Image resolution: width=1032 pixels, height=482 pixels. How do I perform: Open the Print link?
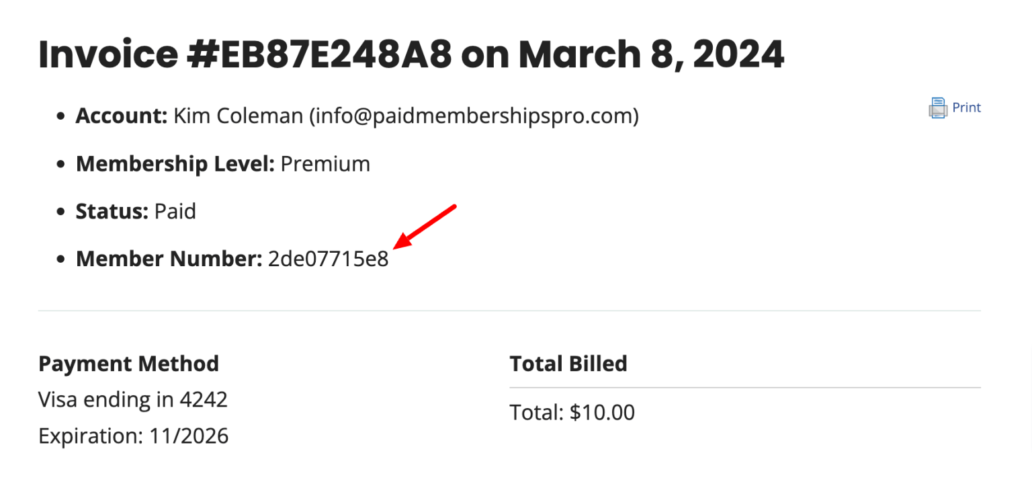[x=965, y=108]
